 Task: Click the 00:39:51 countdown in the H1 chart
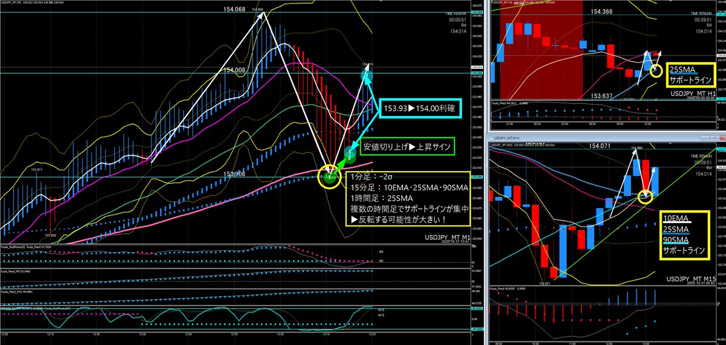tap(702, 20)
